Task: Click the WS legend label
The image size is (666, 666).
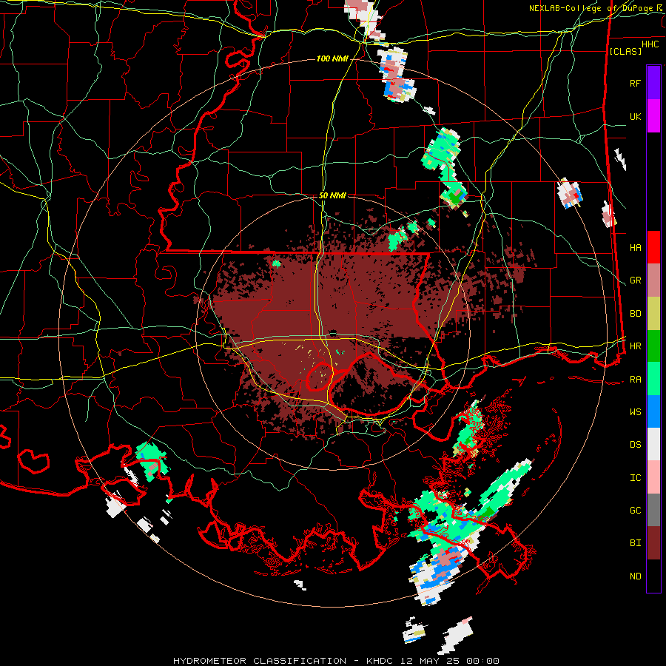Action: (x=635, y=412)
